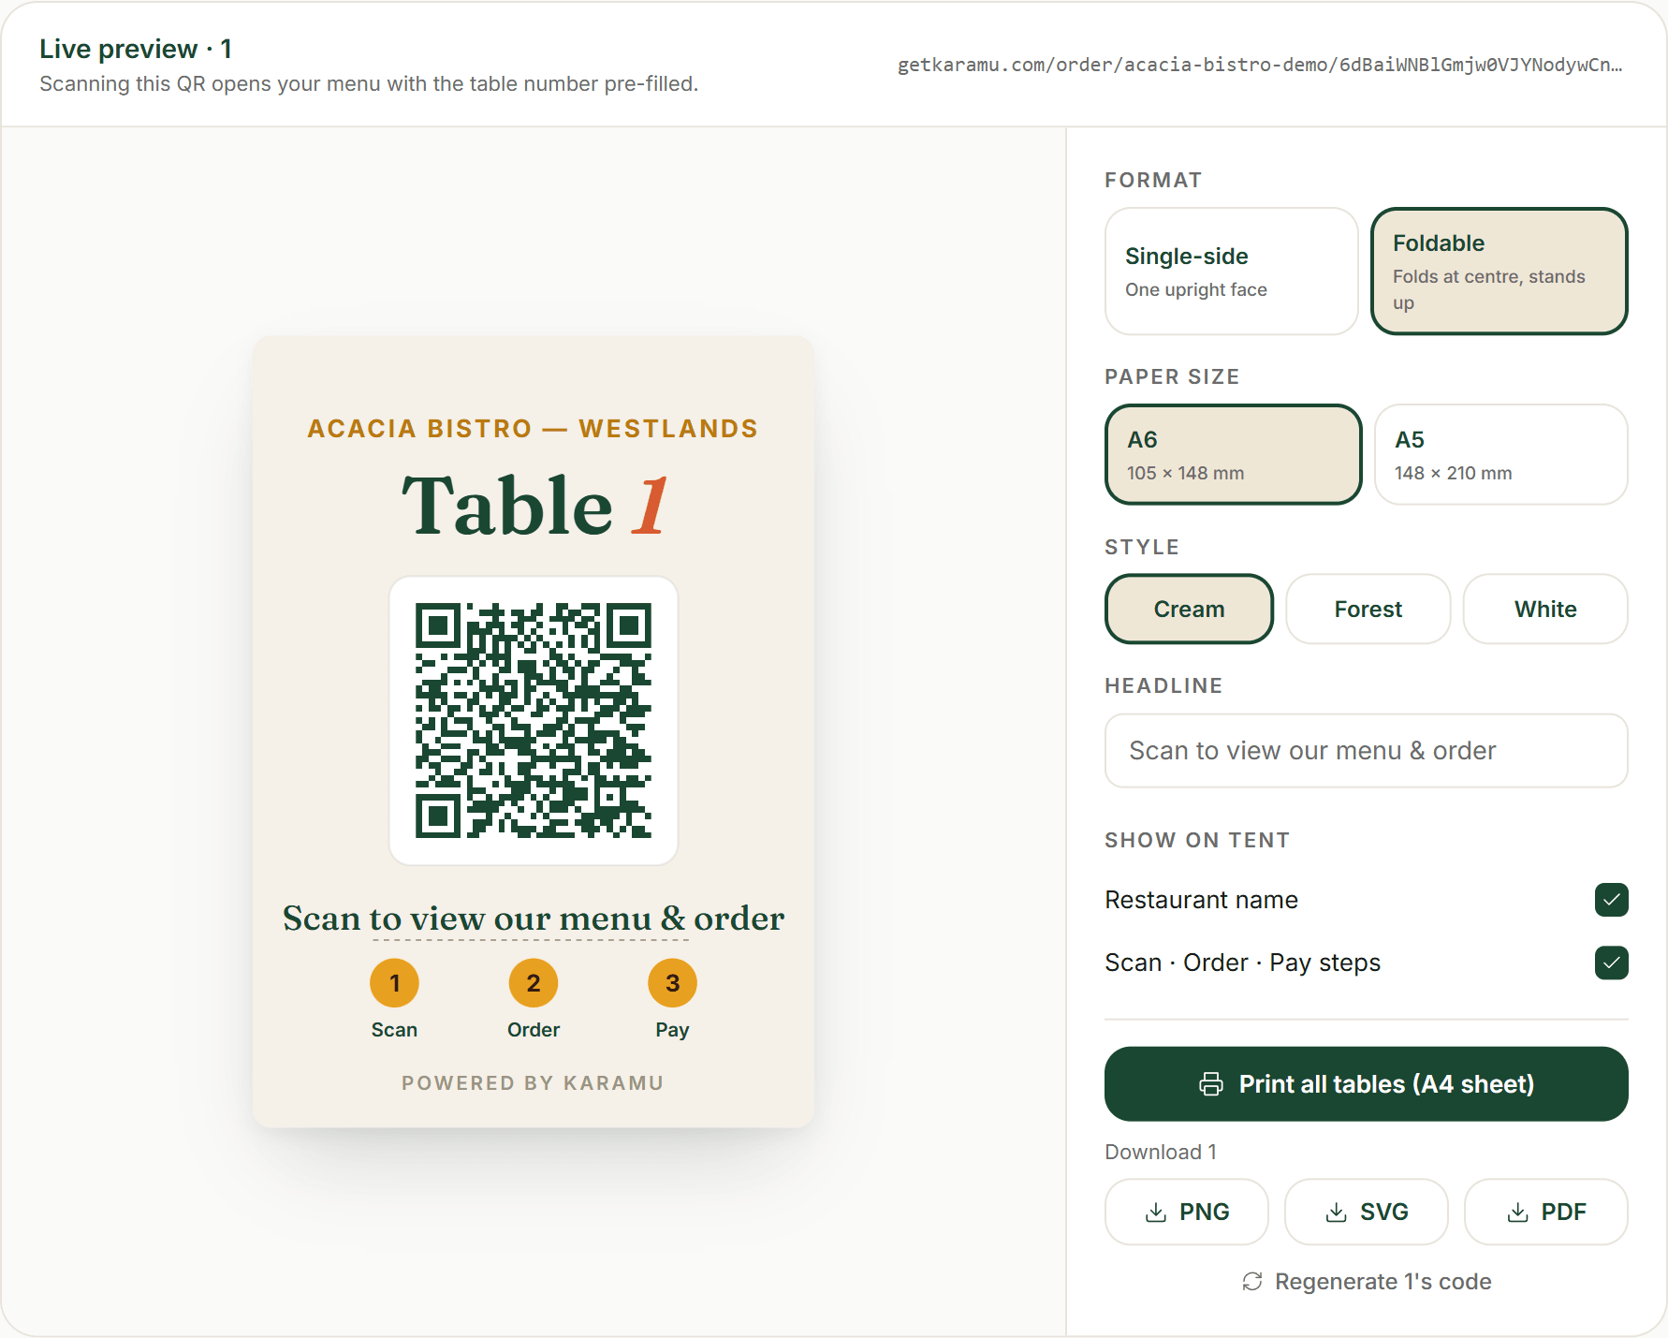Click the Headline input field
This screenshot has height=1338, width=1668.
1366,751
